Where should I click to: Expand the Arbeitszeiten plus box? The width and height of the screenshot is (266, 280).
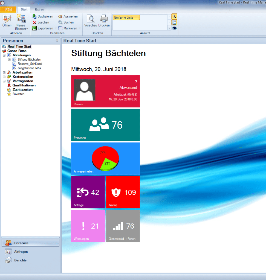pos(4,72)
